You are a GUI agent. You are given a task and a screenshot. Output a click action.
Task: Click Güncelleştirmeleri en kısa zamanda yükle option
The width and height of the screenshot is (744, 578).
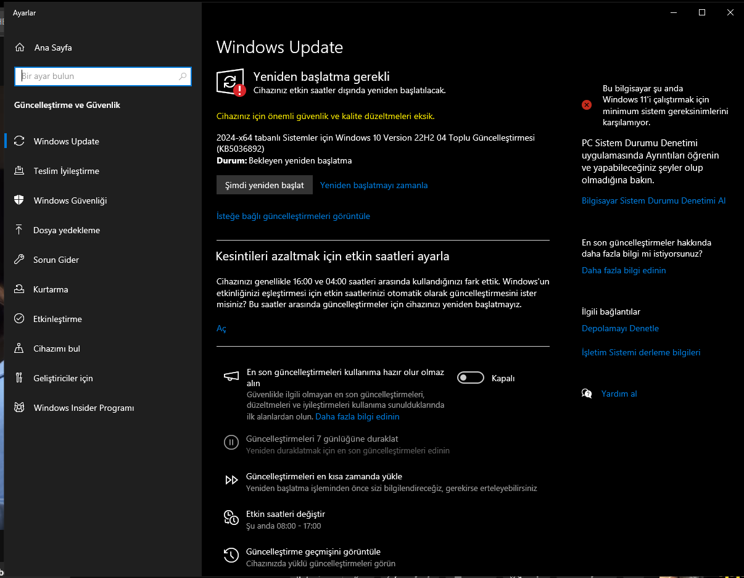point(324,476)
